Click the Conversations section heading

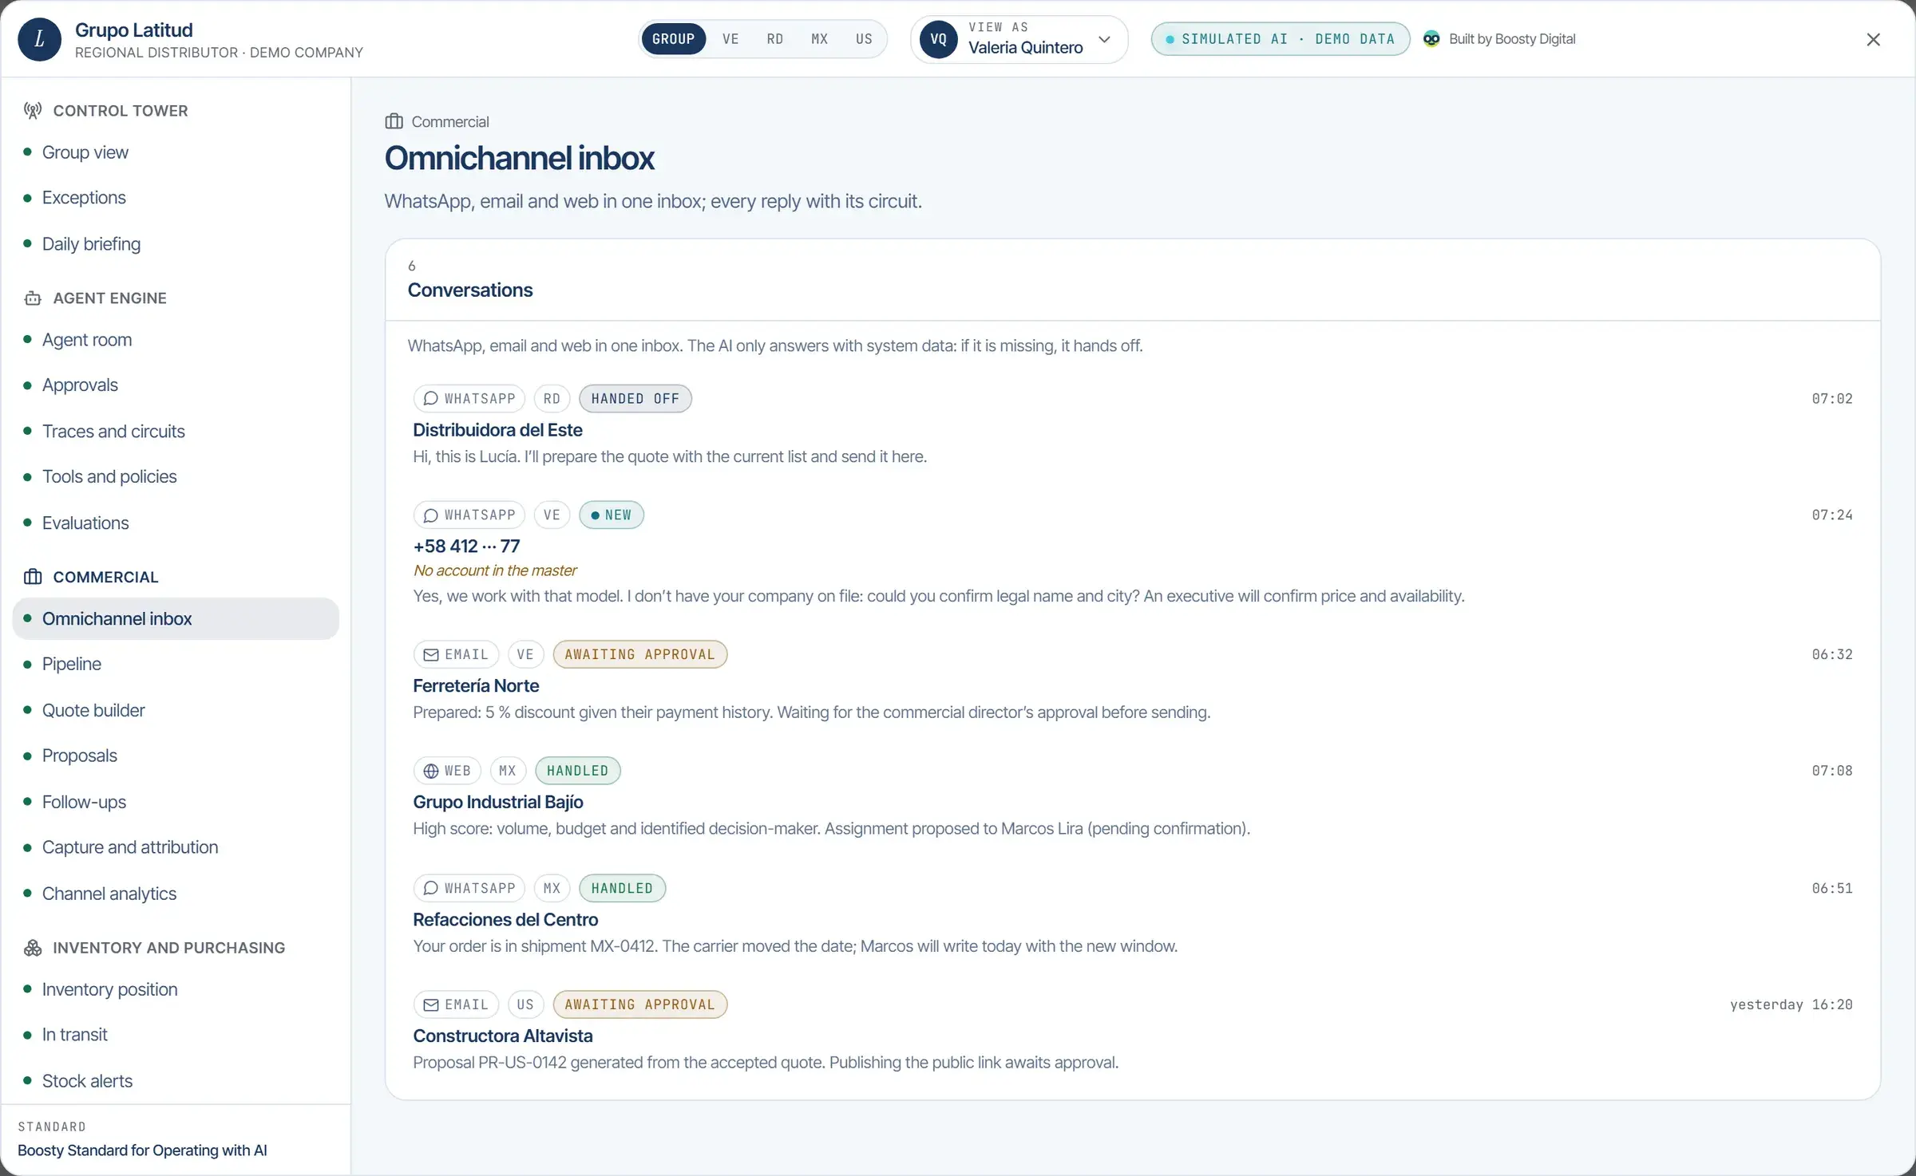470,290
